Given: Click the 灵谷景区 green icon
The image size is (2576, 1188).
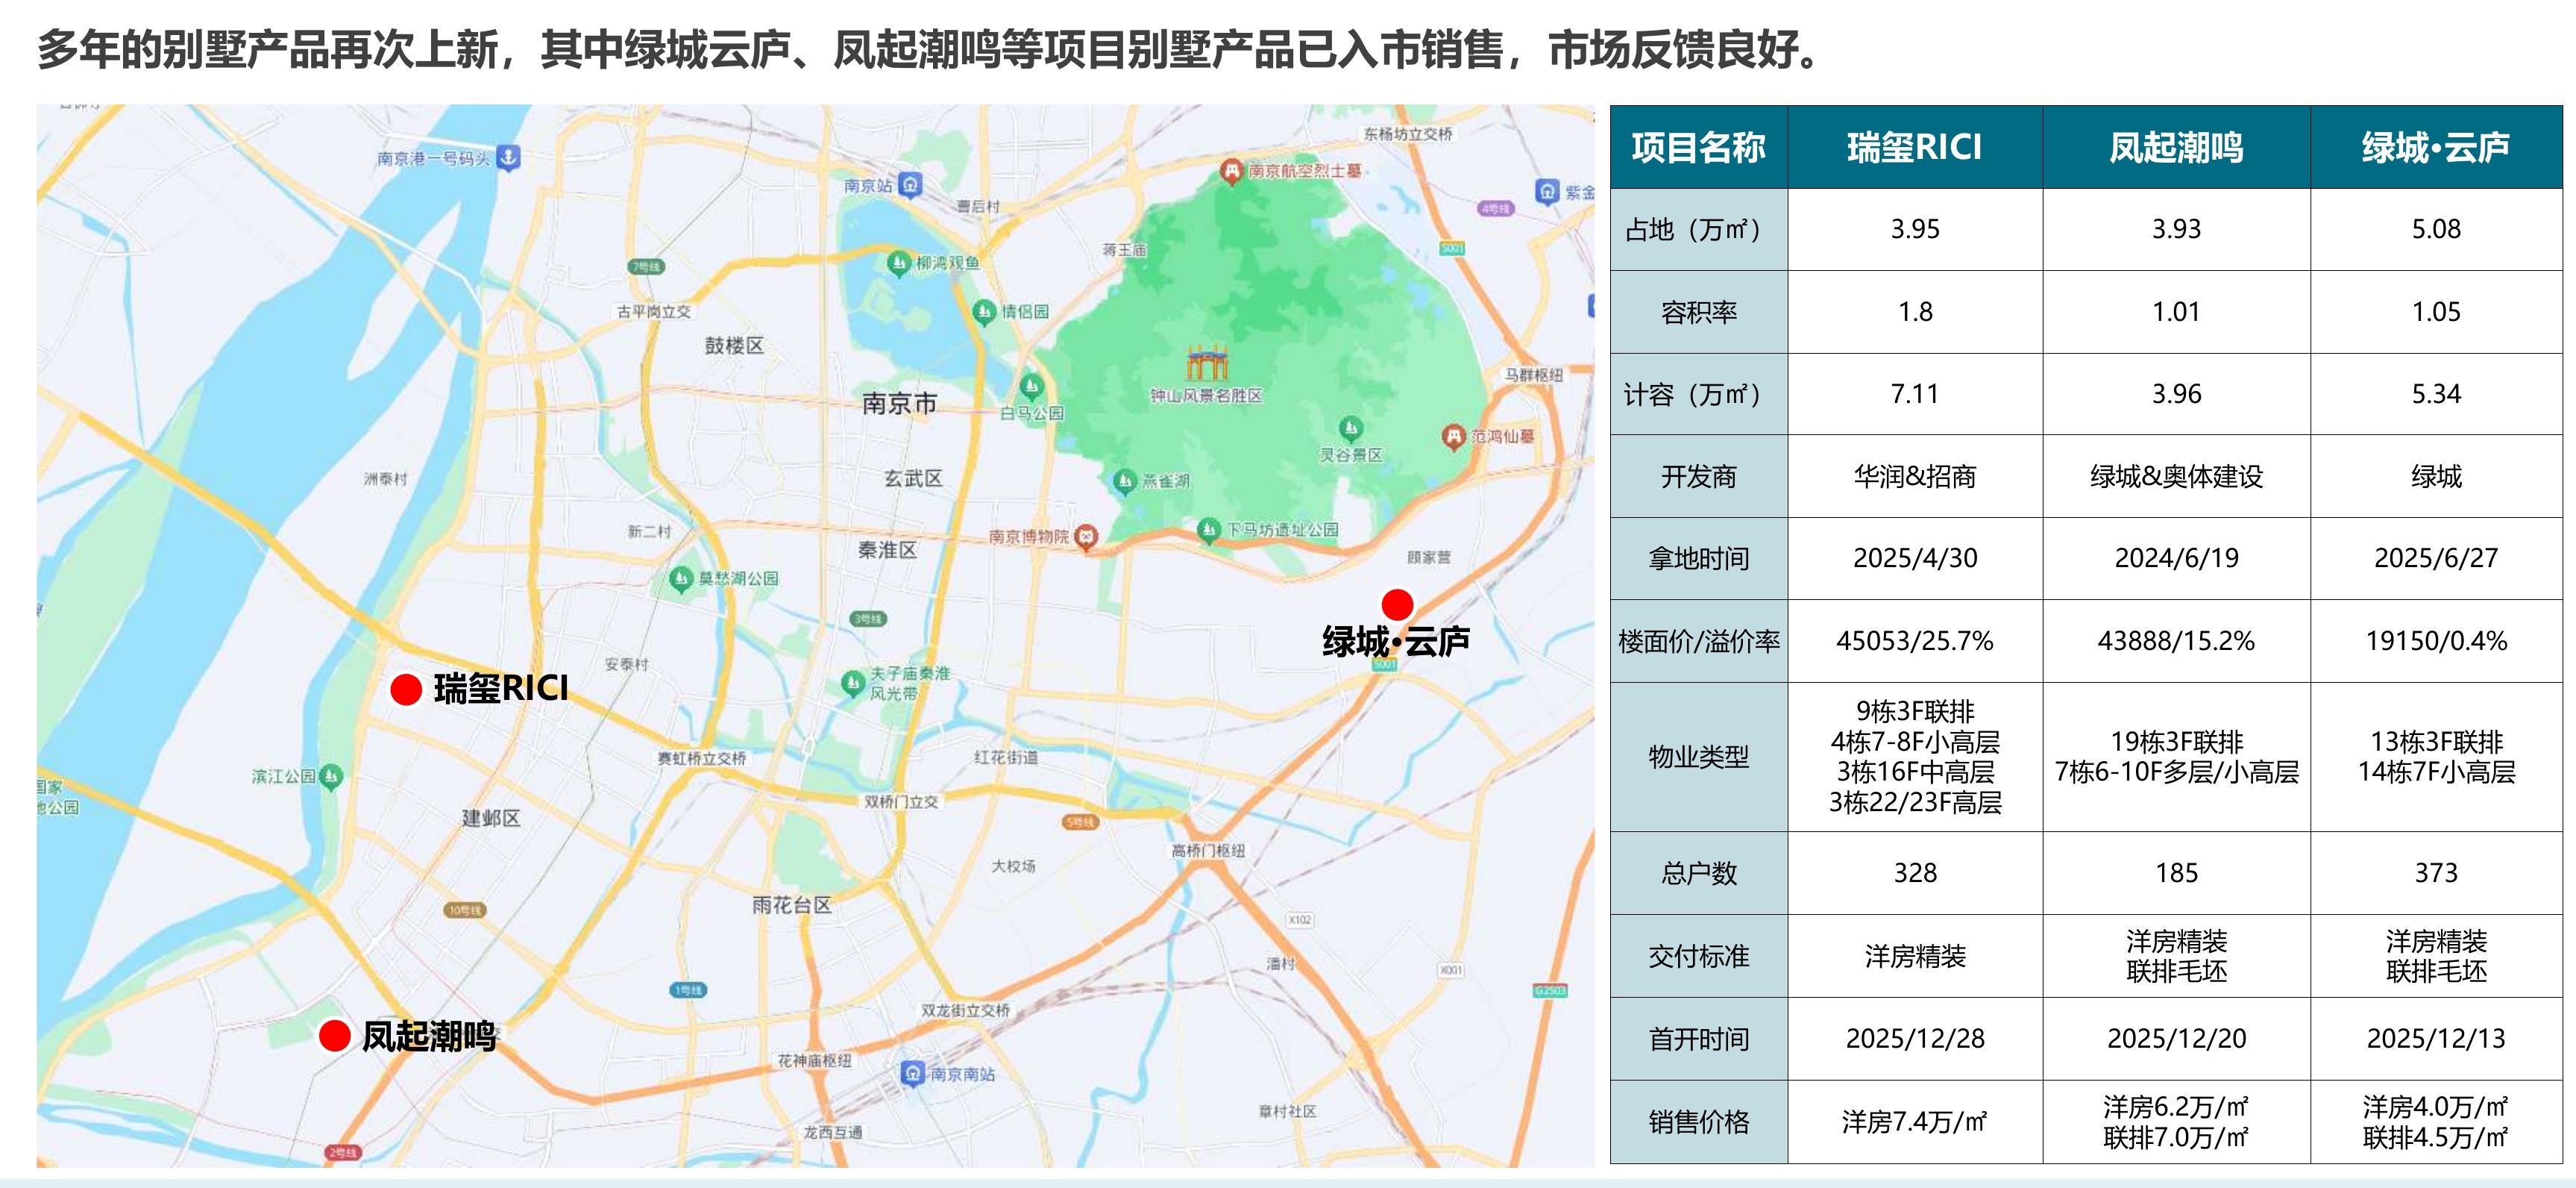Looking at the screenshot, I should (1351, 429).
